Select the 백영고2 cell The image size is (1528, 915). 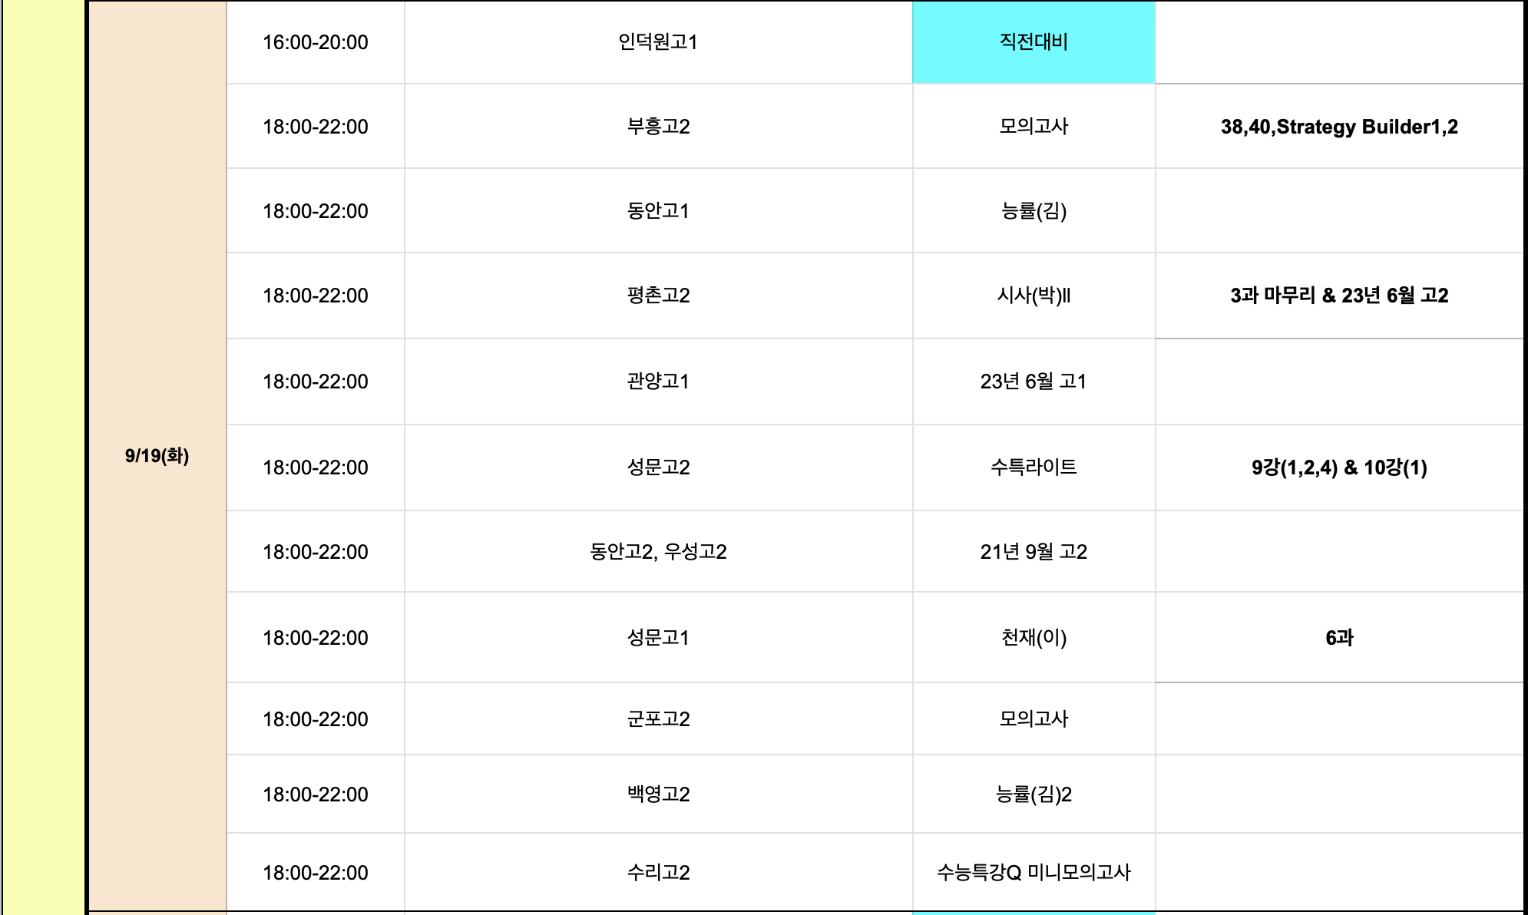click(x=658, y=794)
